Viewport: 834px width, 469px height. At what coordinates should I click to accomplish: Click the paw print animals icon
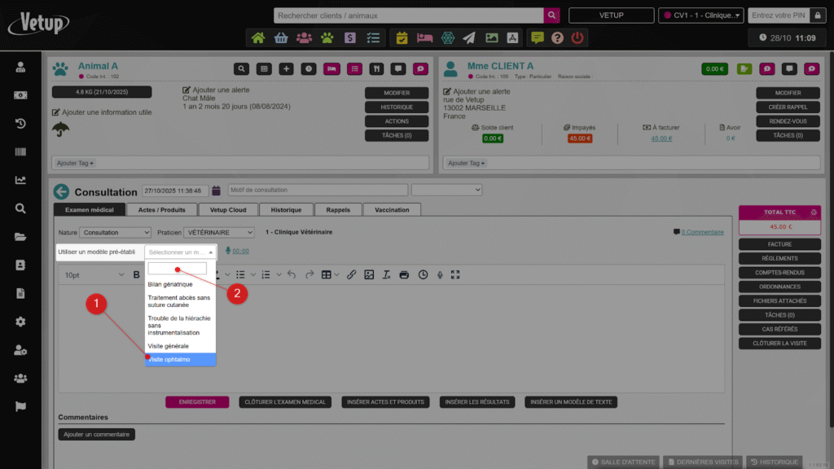pyautogui.click(x=327, y=37)
